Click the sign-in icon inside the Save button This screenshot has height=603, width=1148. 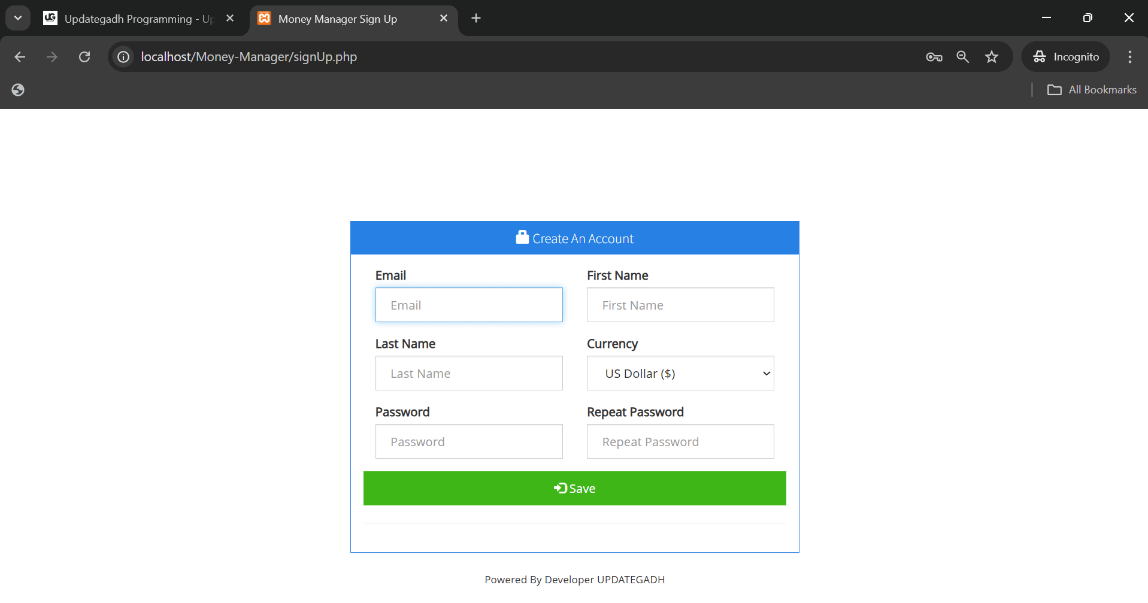pyautogui.click(x=559, y=488)
